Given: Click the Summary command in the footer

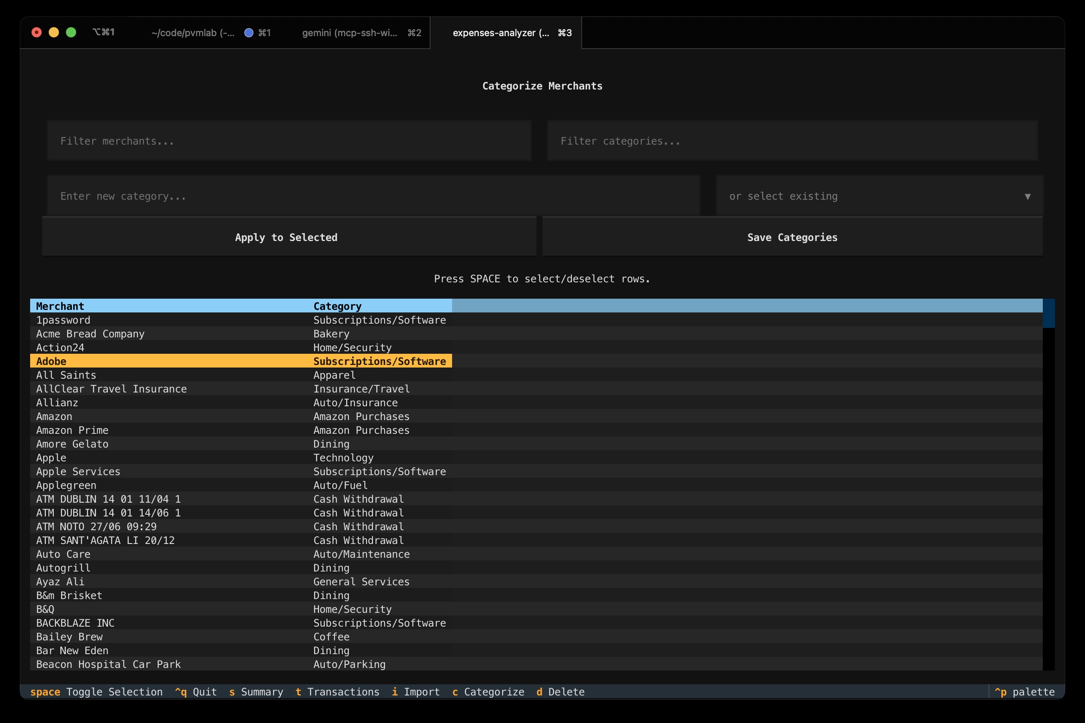Looking at the screenshot, I should coord(257,692).
